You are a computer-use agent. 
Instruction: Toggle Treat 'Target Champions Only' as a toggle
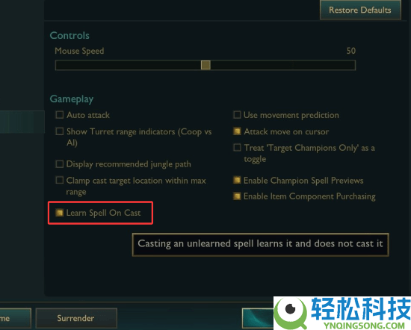(x=237, y=147)
